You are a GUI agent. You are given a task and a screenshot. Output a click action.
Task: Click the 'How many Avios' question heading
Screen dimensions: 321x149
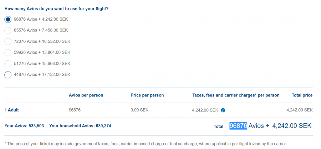click(56, 9)
